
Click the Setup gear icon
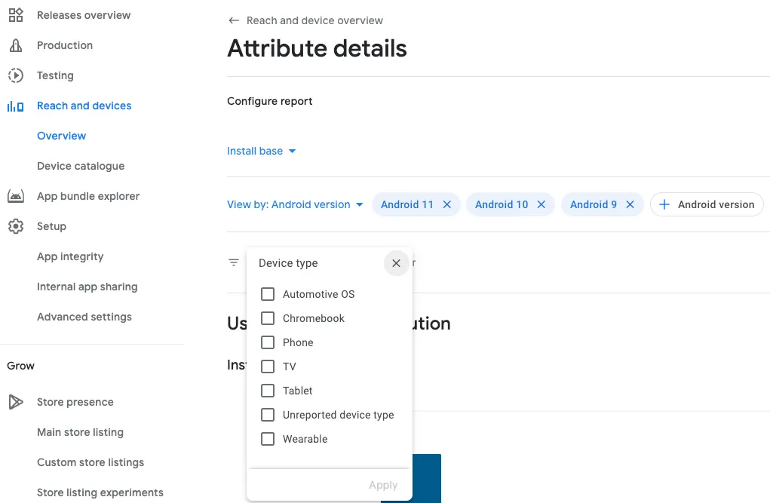coord(15,226)
